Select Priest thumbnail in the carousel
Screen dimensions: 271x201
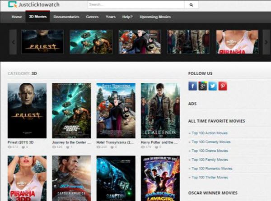(x=42, y=42)
